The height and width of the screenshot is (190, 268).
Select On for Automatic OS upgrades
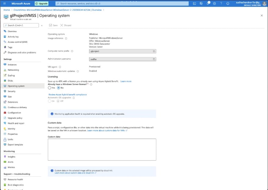point(50,101)
